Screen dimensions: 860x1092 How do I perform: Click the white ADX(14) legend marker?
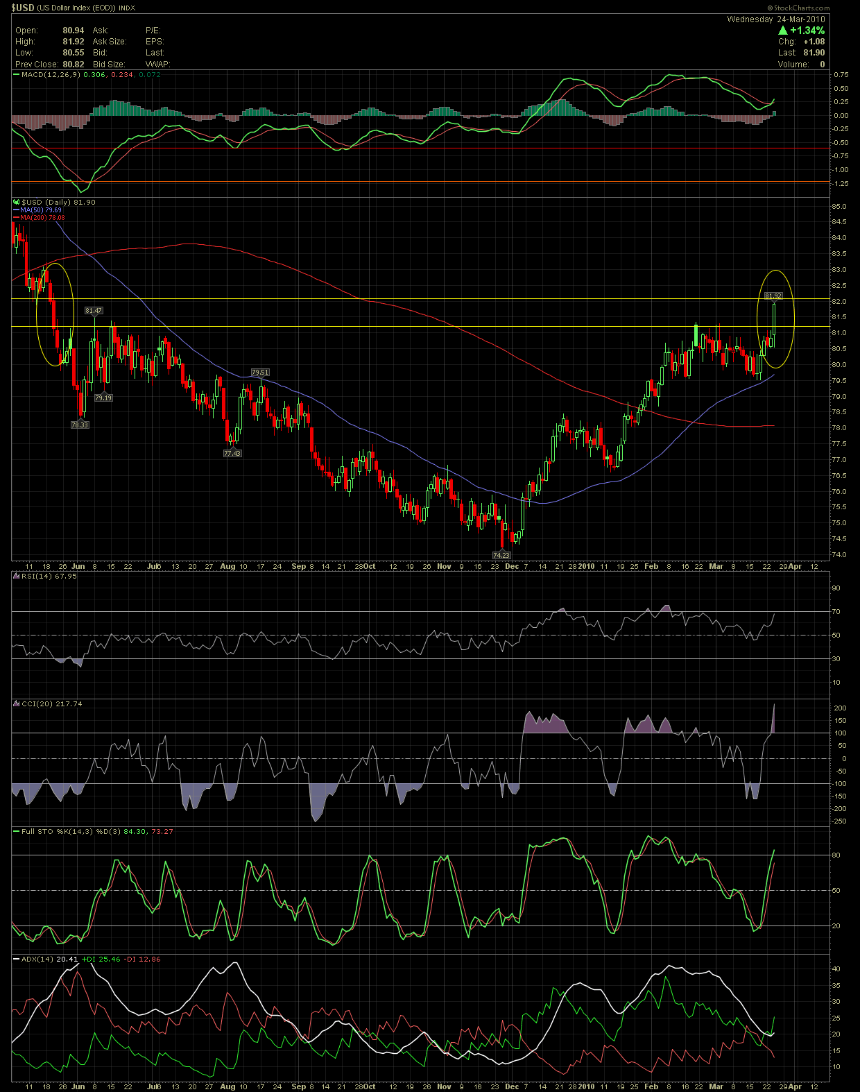pyautogui.click(x=17, y=959)
